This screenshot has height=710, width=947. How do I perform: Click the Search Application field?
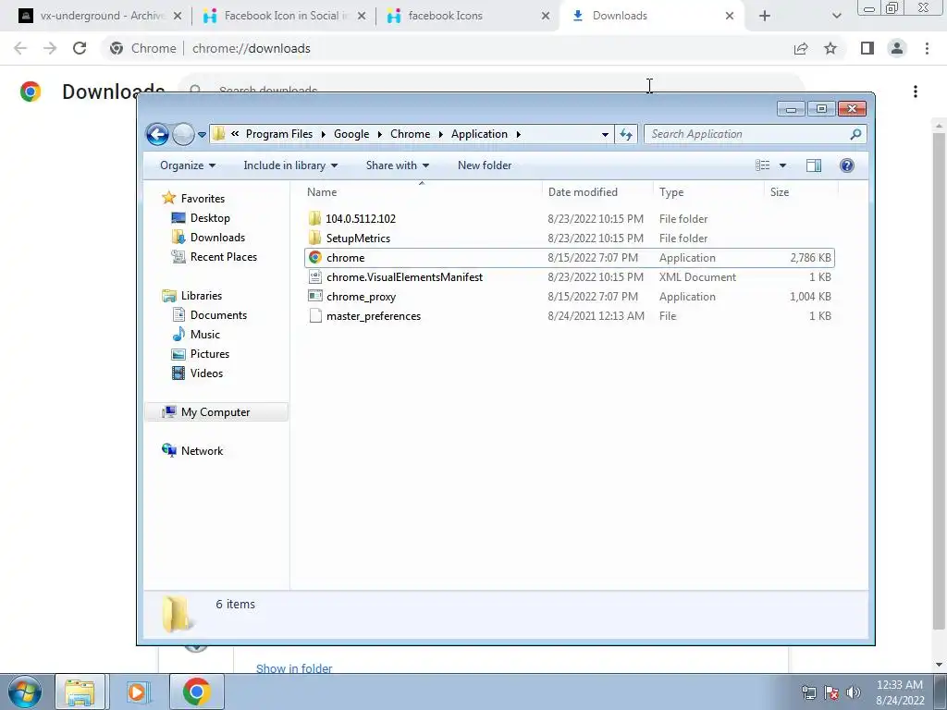[x=755, y=134]
